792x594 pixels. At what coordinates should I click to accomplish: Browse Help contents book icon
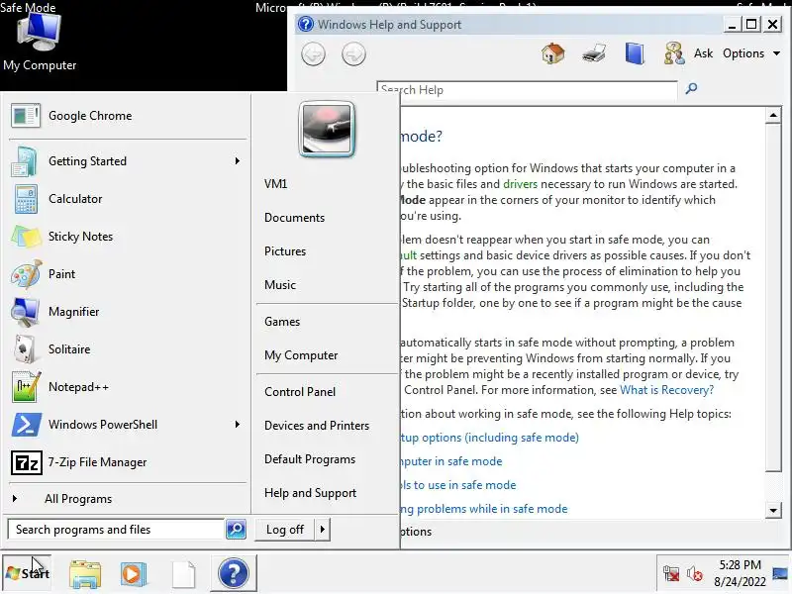click(x=635, y=53)
